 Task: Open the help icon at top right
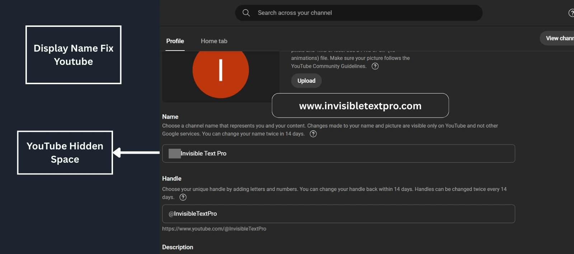(x=571, y=13)
